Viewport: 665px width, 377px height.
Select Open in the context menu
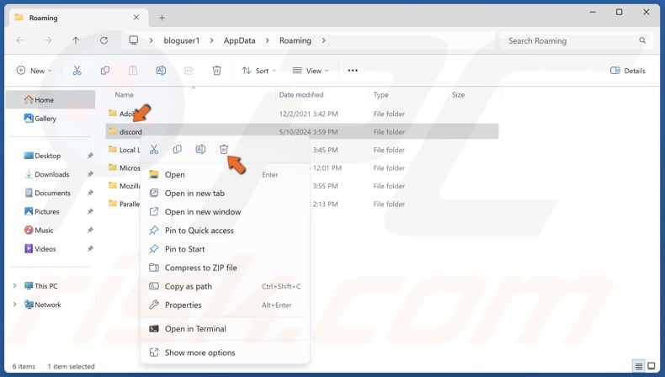point(225,175)
